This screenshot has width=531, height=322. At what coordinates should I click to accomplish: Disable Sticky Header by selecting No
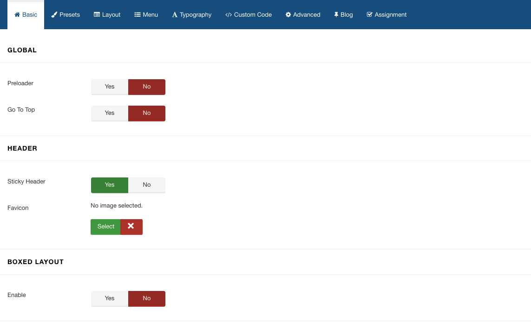click(147, 185)
